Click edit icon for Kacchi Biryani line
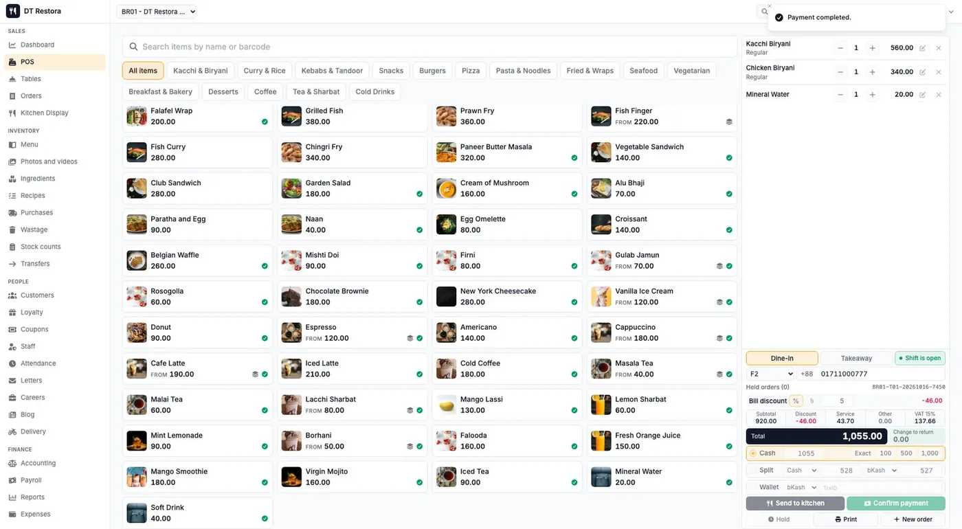 coord(922,48)
